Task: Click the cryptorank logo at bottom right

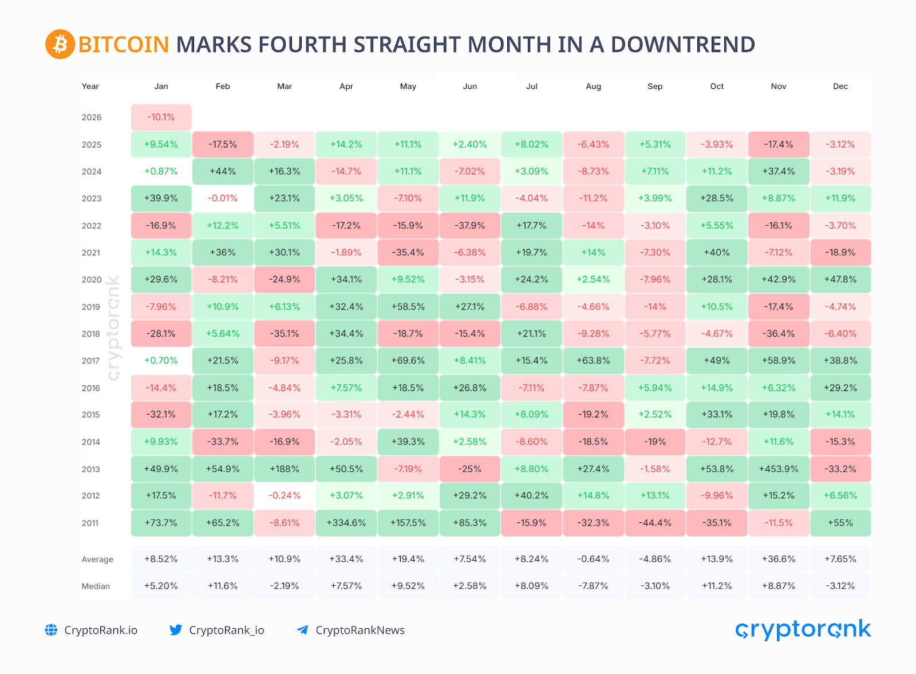Action: point(803,629)
